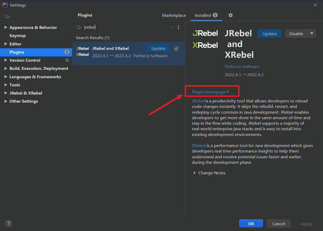
Task: Click the XRebel logo in the detail panel
Action: coord(205,45)
